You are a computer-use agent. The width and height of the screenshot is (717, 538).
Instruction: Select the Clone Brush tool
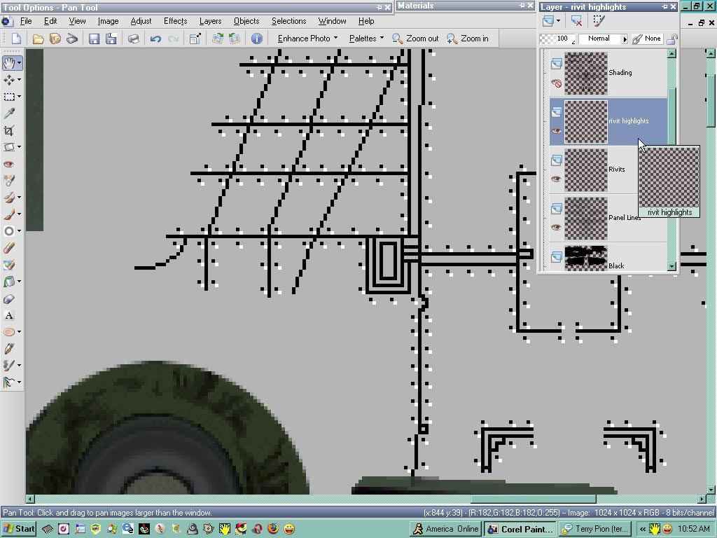(8, 197)
